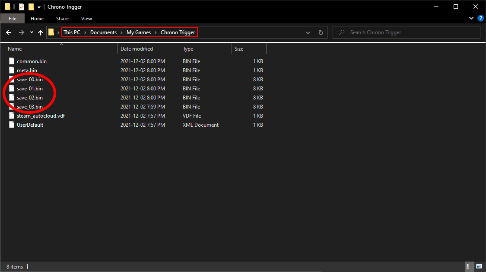Click the 8 items status bar text
Screen dimensions: 486x272
[15, 267]
